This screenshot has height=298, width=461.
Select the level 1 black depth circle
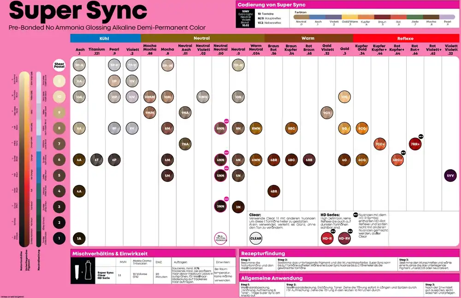[x=59, y=239]
